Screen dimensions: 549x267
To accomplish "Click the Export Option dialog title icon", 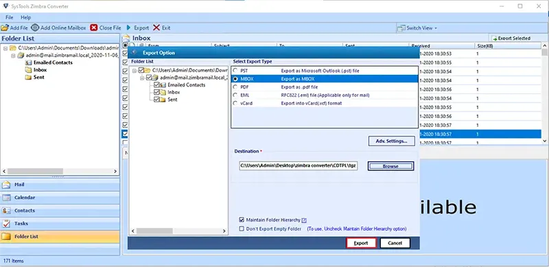I will (135, 53).
